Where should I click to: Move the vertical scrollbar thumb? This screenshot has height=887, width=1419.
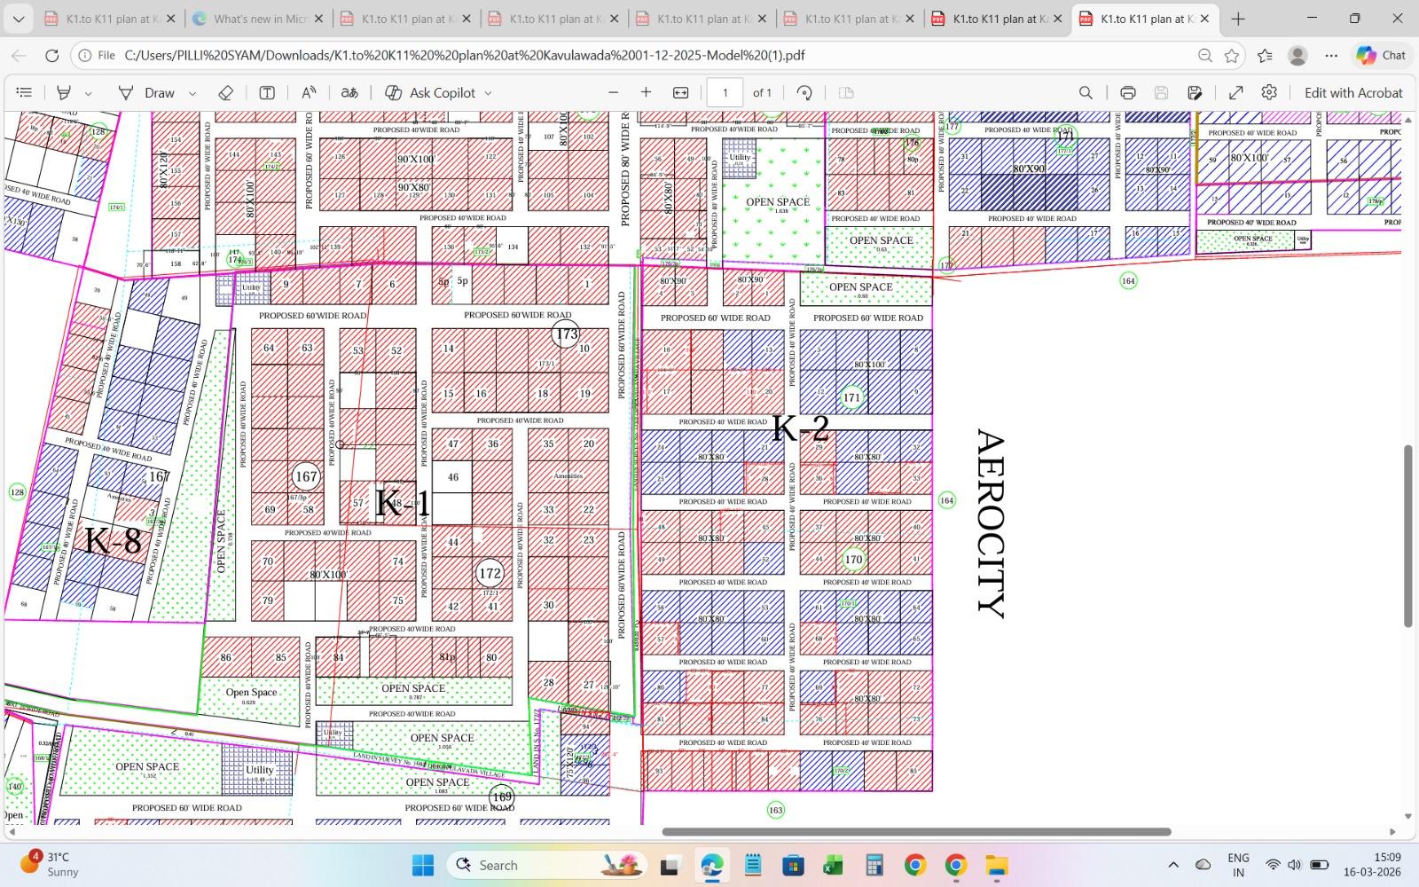point(1407,536)
